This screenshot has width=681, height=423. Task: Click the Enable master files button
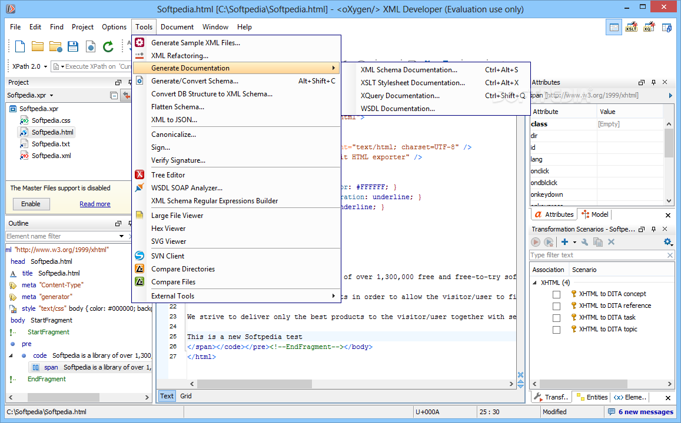(31, 204)
